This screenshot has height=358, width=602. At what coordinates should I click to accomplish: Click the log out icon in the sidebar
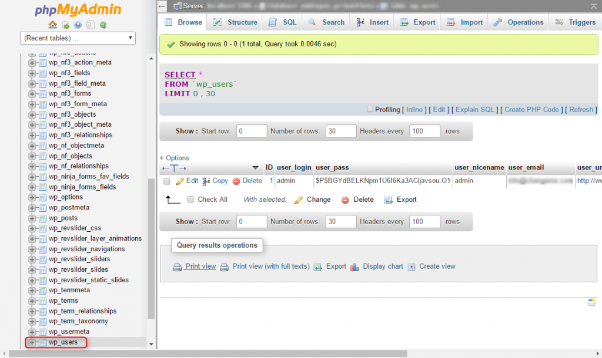(66, 25)
